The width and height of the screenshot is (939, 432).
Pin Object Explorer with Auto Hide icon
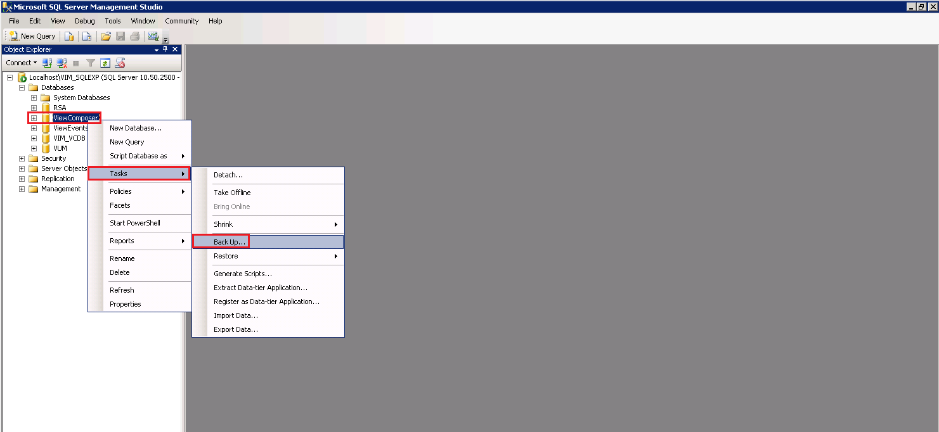pyautogui.click(x=165, y=49)
